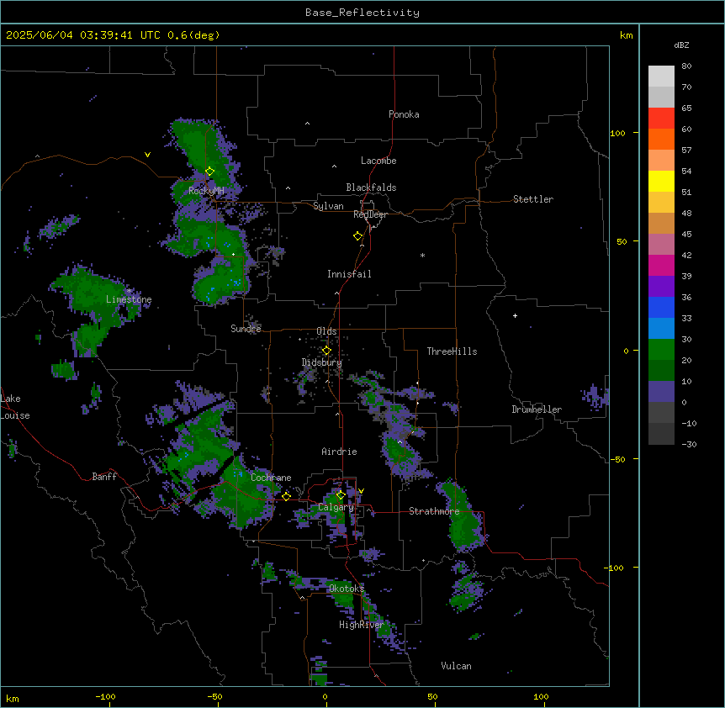Click the 42 dBZ magenta legend swatch

[x=661, y=265]
